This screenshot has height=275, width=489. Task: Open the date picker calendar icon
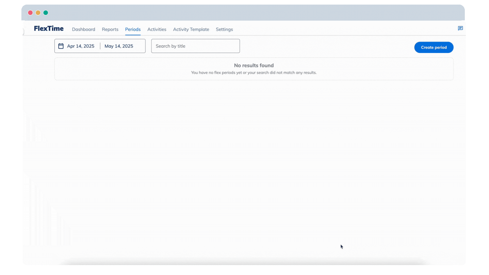[x=61, y=46]
